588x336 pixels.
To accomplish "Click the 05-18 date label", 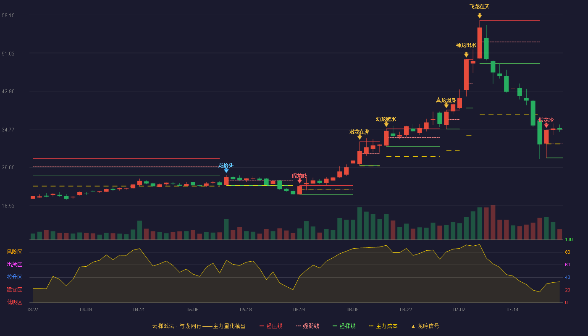I will pos(246,310).
